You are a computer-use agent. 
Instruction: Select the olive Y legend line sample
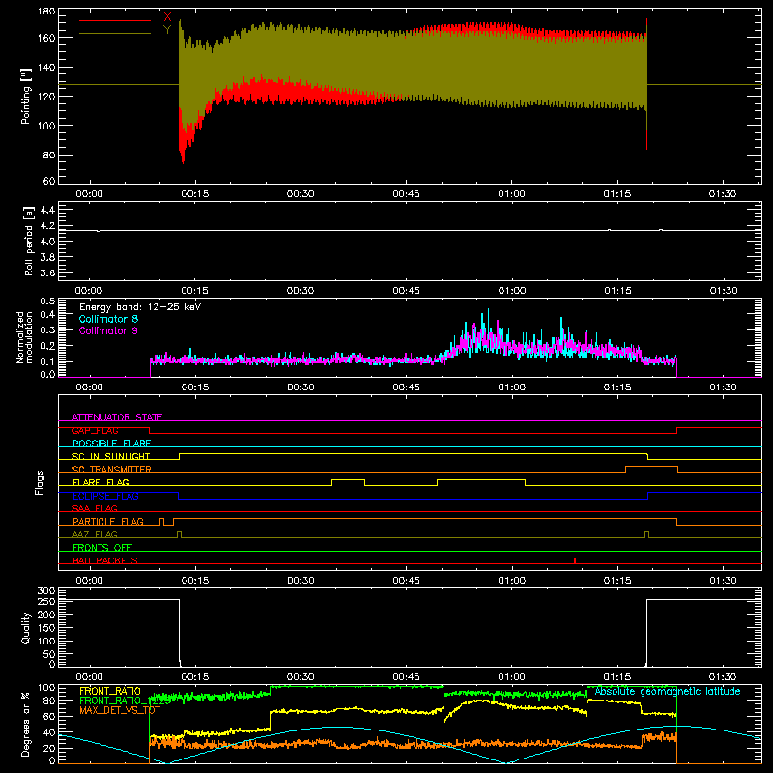tap(115, 34)
